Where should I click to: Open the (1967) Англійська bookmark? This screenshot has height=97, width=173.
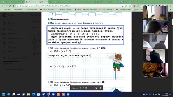click(x=124, y=10)
